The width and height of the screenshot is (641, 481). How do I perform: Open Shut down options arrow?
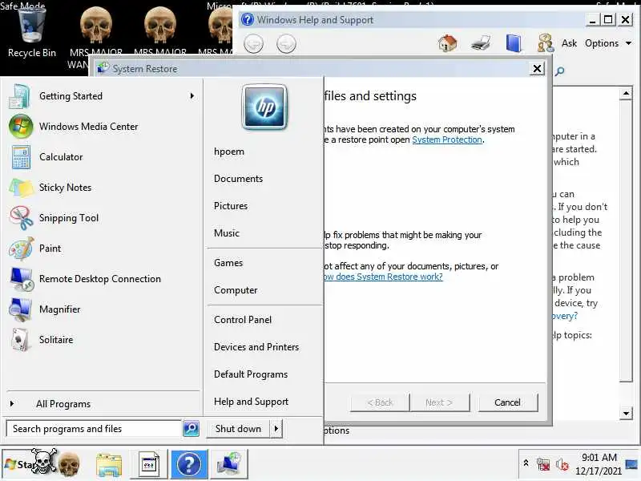pyautogui.click(x=276, y=429)
